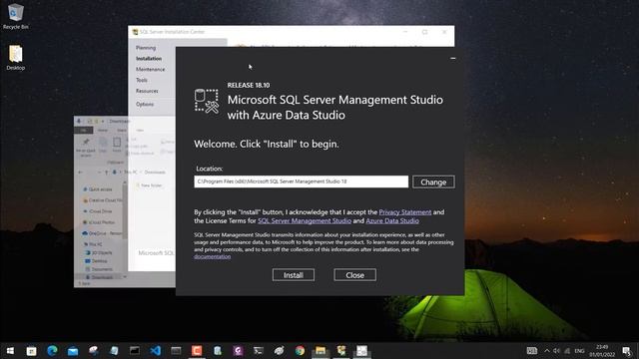This screenshot has height=359, width=639.
Task: Select Tools in SQL Server Installation Center
Action: 142,80
